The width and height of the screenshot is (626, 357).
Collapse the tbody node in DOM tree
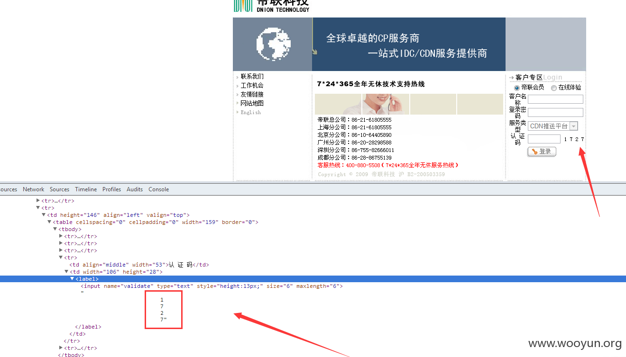point(55,229)
